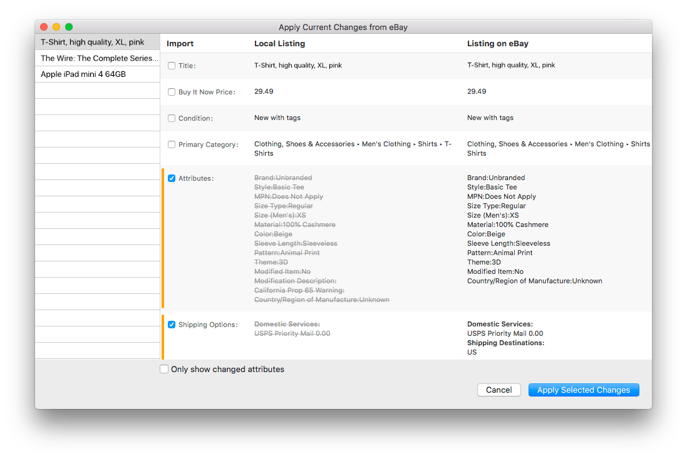Uncheck the Attributes import checkbox
The image size is (687, 459).
[172, 178]
